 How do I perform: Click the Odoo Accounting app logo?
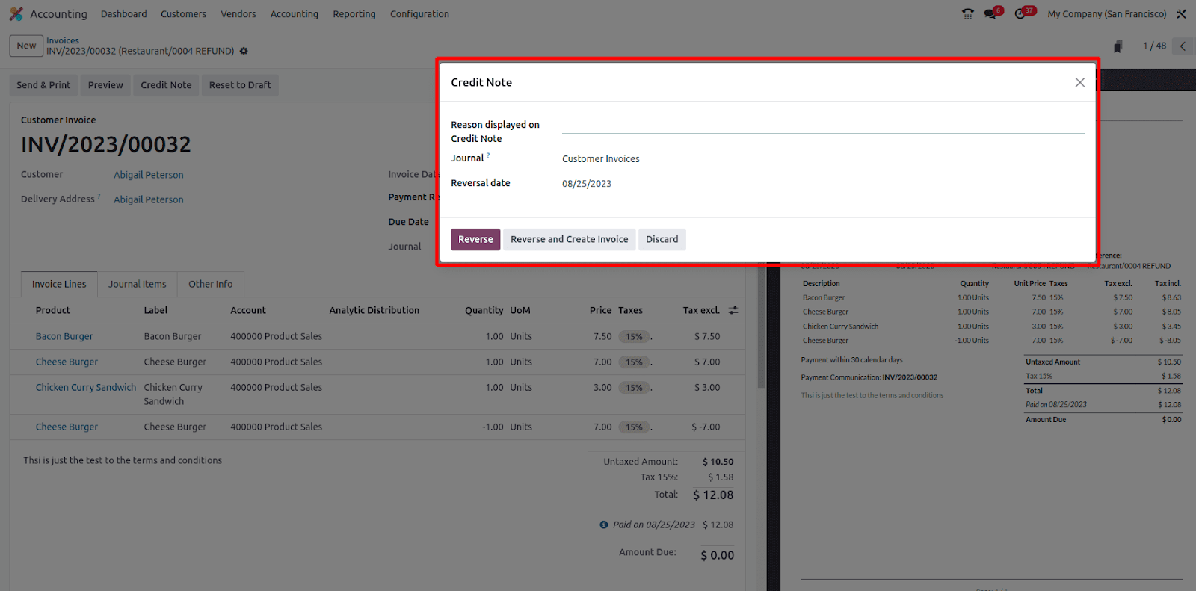coord(16,14)
